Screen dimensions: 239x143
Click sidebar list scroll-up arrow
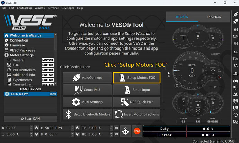[x=56, y=34]
